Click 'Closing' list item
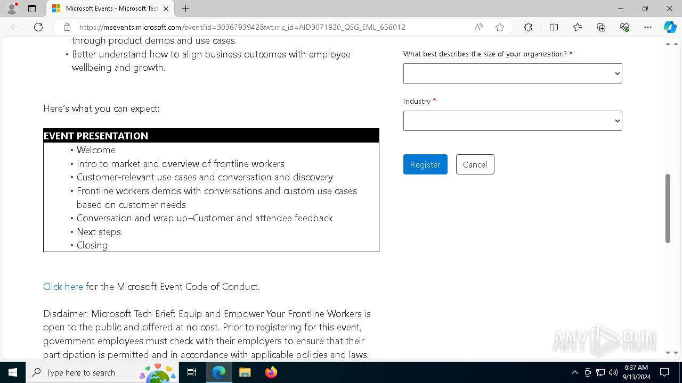The image size is (682, 383). coord(92,245)
